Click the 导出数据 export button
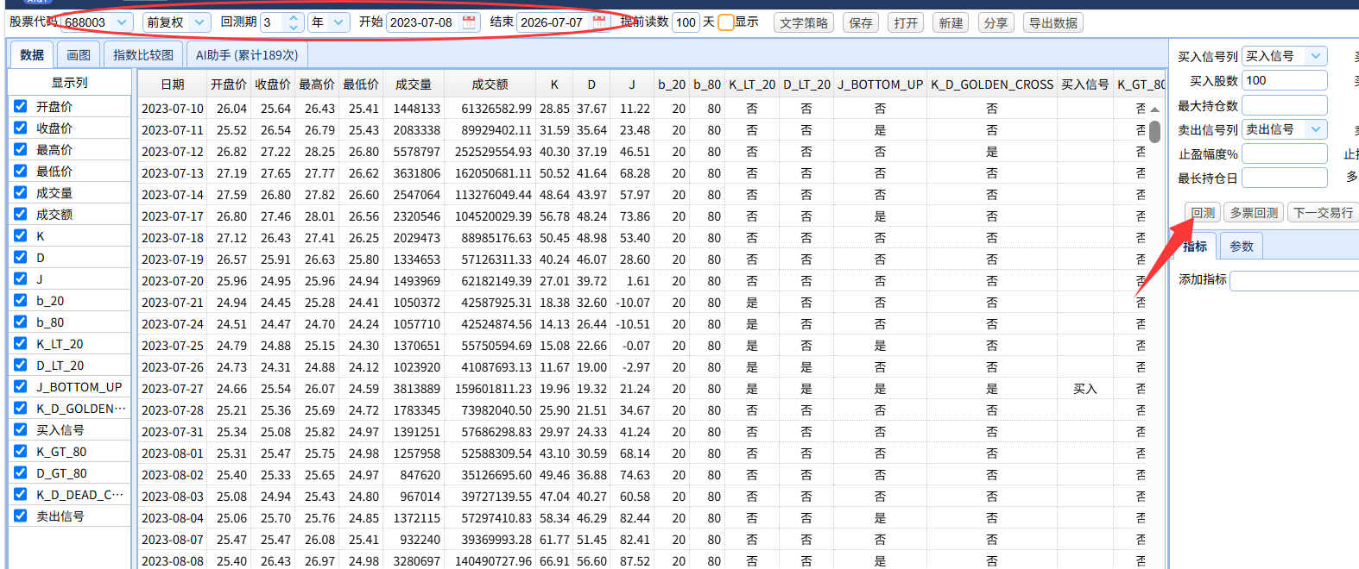The width and height of the screenshot is (1359, 569). coord(1052,23)
